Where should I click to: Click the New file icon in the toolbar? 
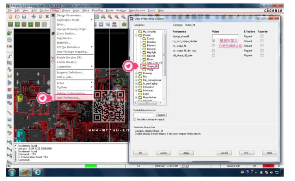10,16
